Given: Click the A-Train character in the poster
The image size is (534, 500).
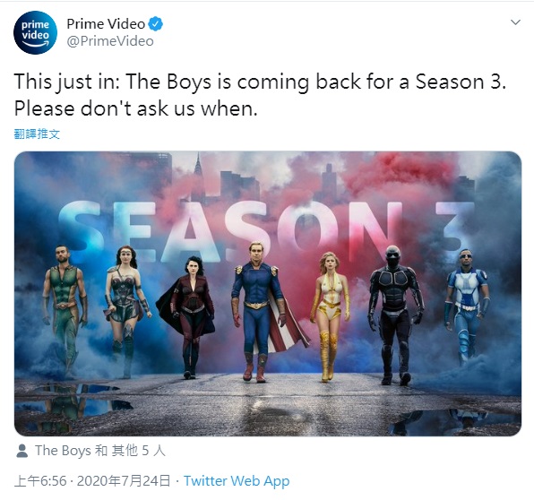Looking at the screenshot, I should pos(468,306).
